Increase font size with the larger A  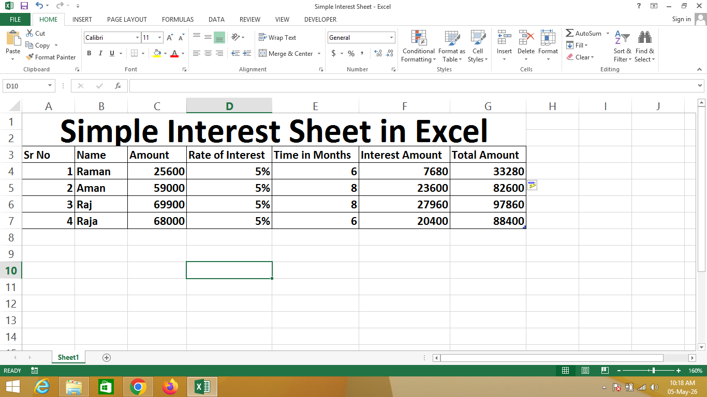click(170, 38)
